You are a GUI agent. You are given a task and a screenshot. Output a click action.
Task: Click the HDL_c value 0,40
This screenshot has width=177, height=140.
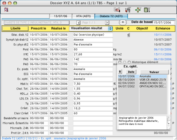tap(93, 94)
